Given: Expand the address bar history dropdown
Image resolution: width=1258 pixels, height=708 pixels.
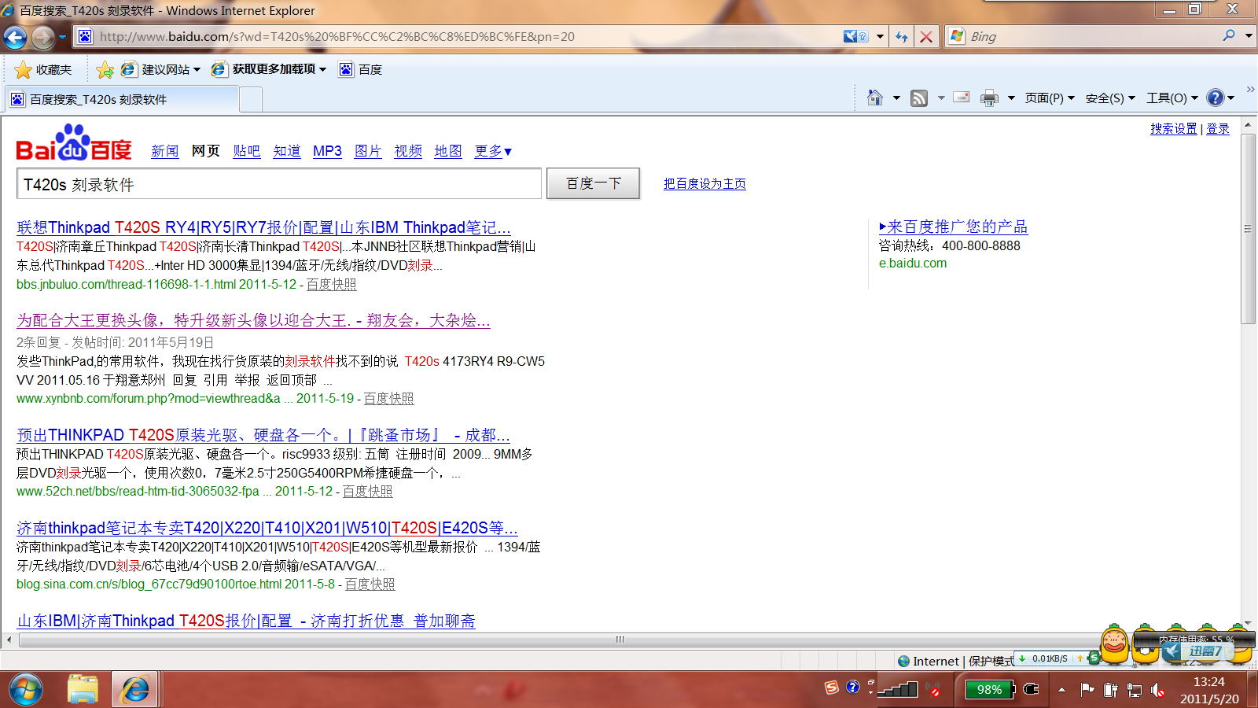Looking at the screenshot, I should pos(880,36).
